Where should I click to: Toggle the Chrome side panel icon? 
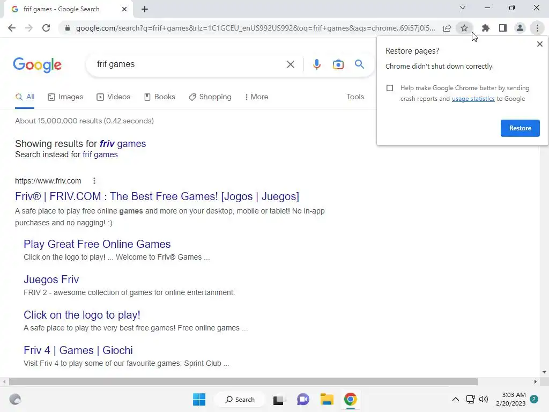[x=503, y=28]
